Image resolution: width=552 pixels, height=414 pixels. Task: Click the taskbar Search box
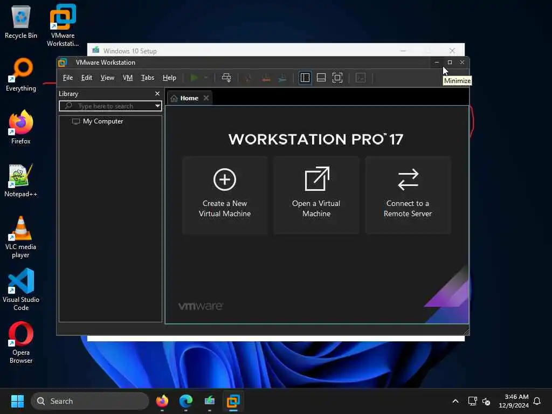tap(90, 401)
